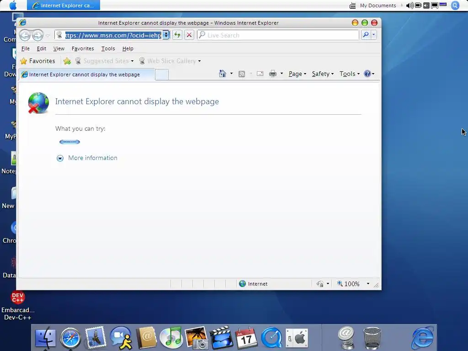
Task: Click the error globe icon on page
Action: point(38,103)
